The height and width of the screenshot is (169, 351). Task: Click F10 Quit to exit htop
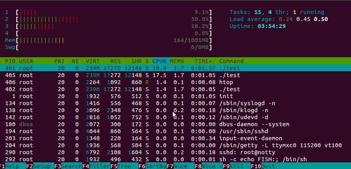pyautogui.click(x=263, y=166)
